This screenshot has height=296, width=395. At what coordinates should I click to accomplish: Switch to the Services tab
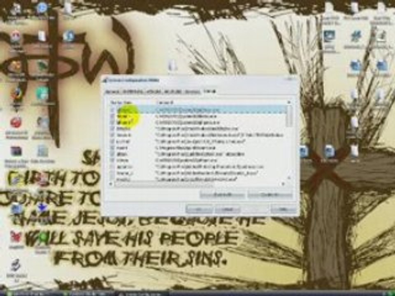(x=193, y=92)
